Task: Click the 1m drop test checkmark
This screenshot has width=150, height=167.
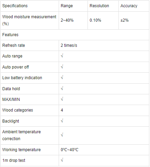Action: click(62, 160)
